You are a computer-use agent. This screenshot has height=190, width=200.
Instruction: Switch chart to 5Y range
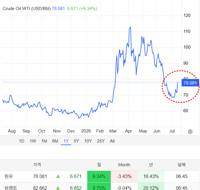point(76,141)
